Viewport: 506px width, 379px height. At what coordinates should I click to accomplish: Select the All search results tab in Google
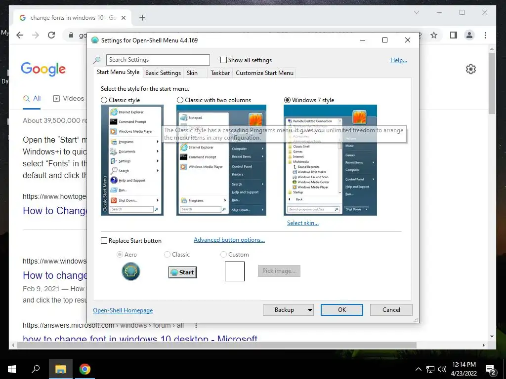pos(32,99)
